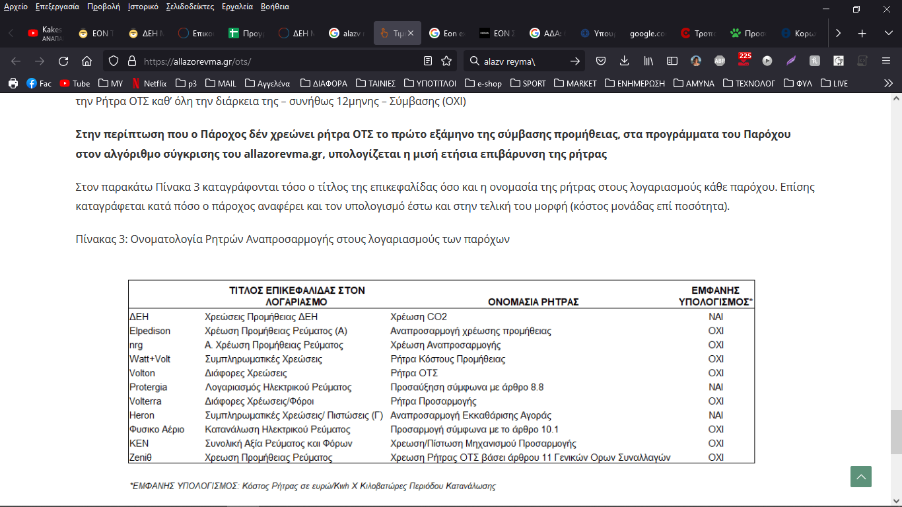
Task: Open the SPORT bookmarks folder
Action: [528, 83]
